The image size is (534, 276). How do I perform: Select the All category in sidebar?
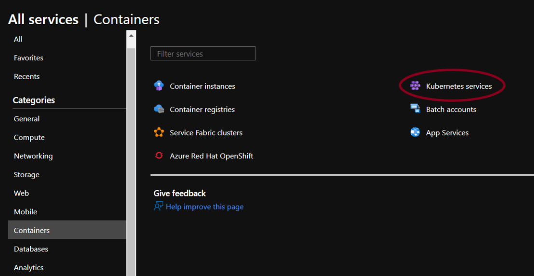(18, 39)
